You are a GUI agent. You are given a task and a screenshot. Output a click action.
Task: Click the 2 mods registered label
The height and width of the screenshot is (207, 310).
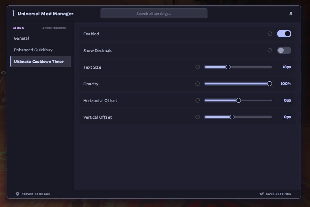pos(54,28)
